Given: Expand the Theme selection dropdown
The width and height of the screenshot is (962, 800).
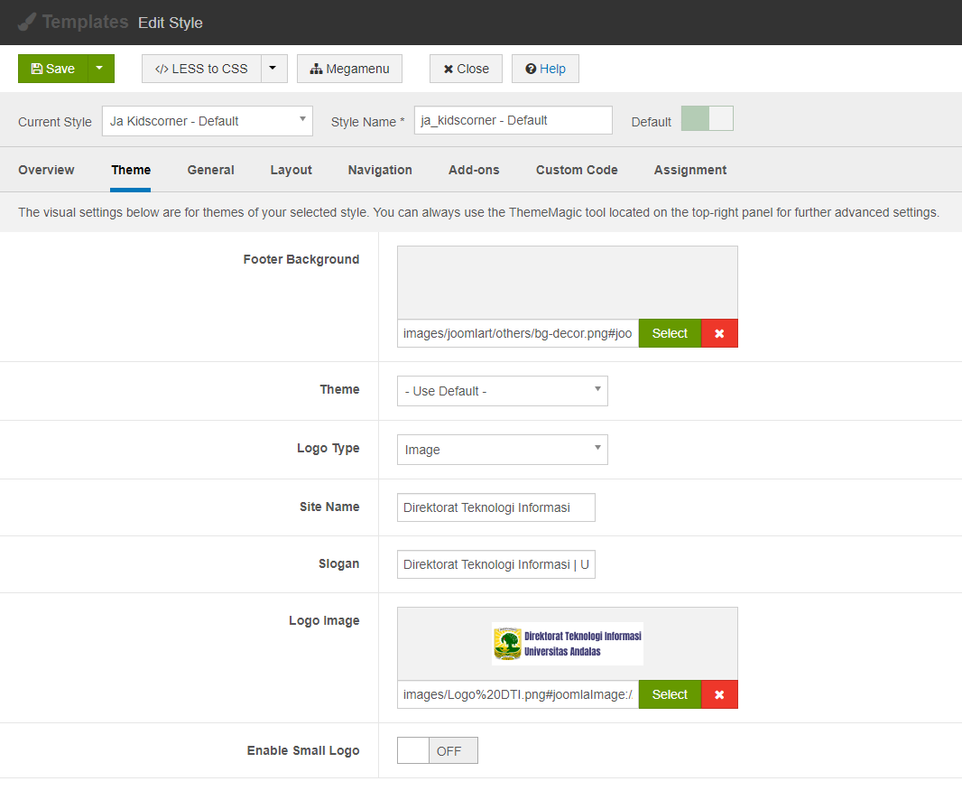Looking at the screenshot, I should pos(502,391).
